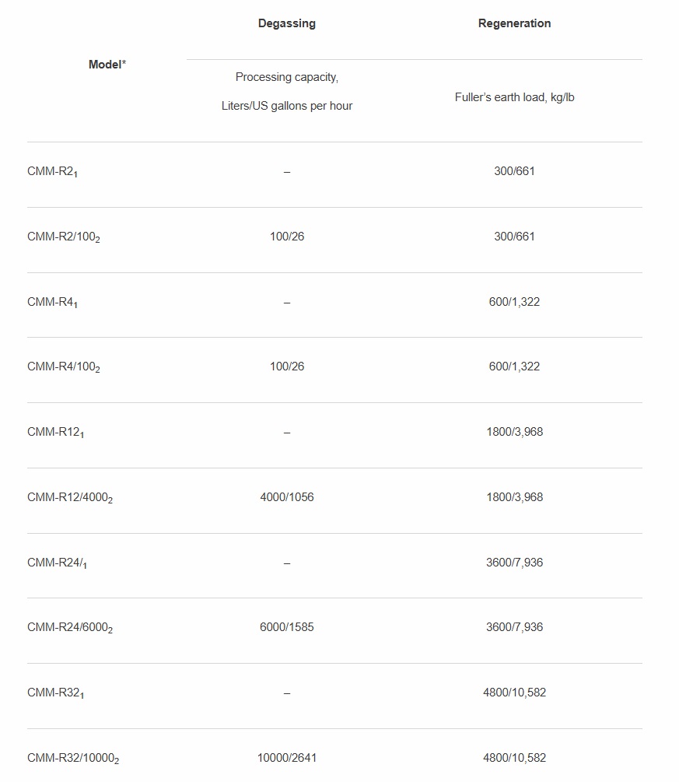Click the Degassing column header
This screenshot has width=679, height=782.
[287, 23]
